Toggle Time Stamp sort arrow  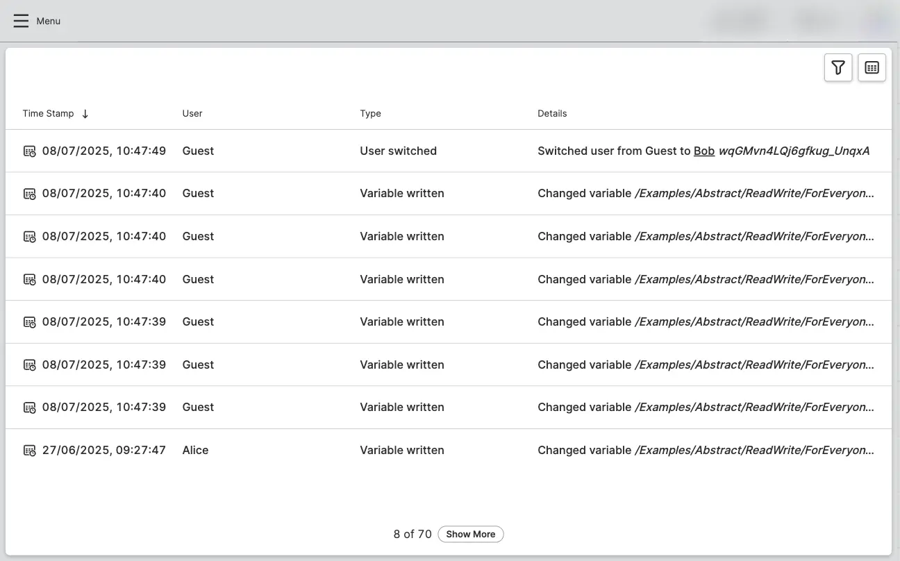tap(85, 114)
